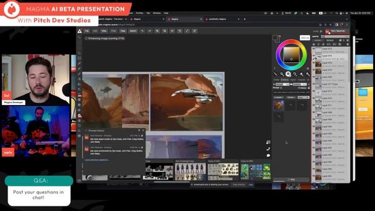Adjust the Guidance slider
Image resolution: width=375 pixels, height=211 pixels.
pos(299,84)
